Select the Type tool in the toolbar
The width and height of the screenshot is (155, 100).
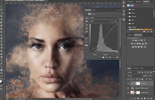(x=1, y=60)
